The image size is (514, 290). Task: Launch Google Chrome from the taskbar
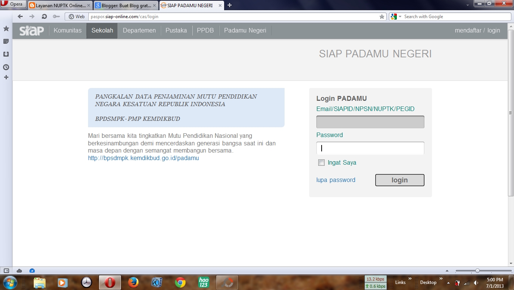click(180, 282)
